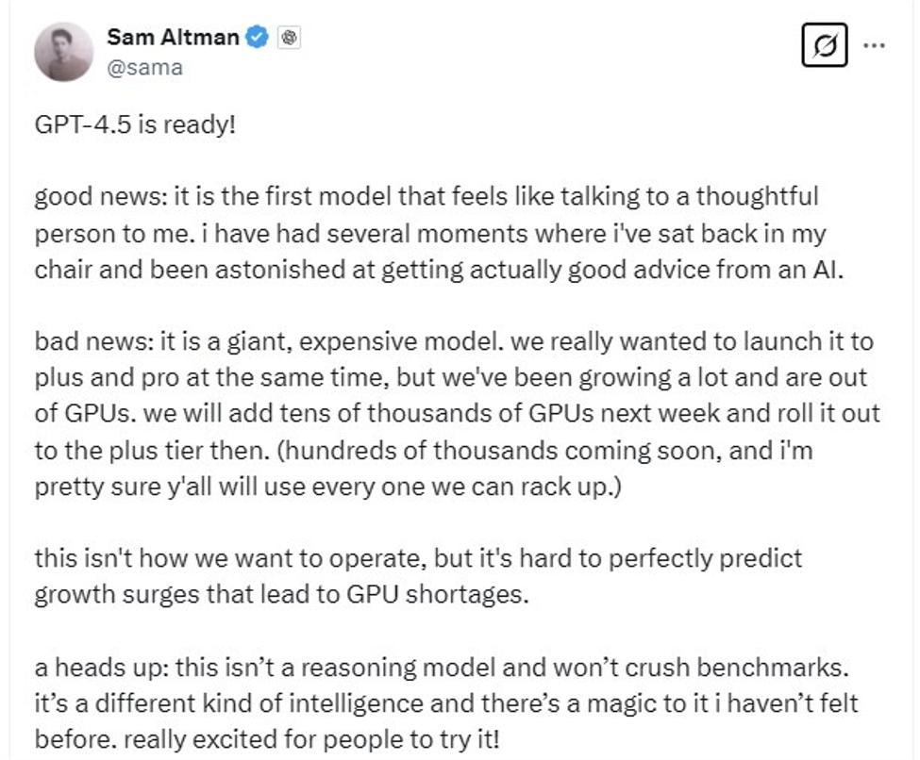Click Sam Altman's profile avatar
The width and height of the screenshot is (920, 760).
pyautogui.click(x=64, y=52)
